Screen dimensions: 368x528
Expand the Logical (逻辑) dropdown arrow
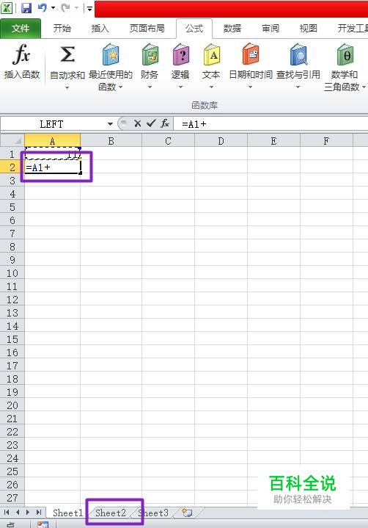pos(180,87)
